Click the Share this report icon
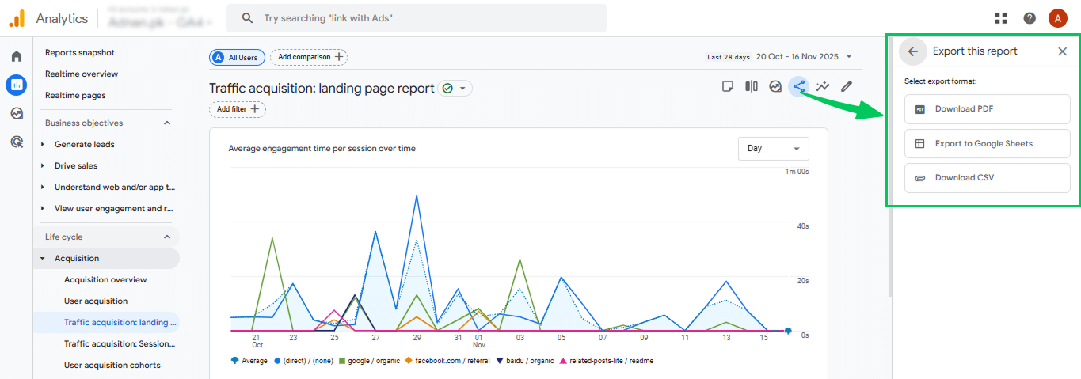The height and width of the screenshot is (379, 1081). click(799, 87)
